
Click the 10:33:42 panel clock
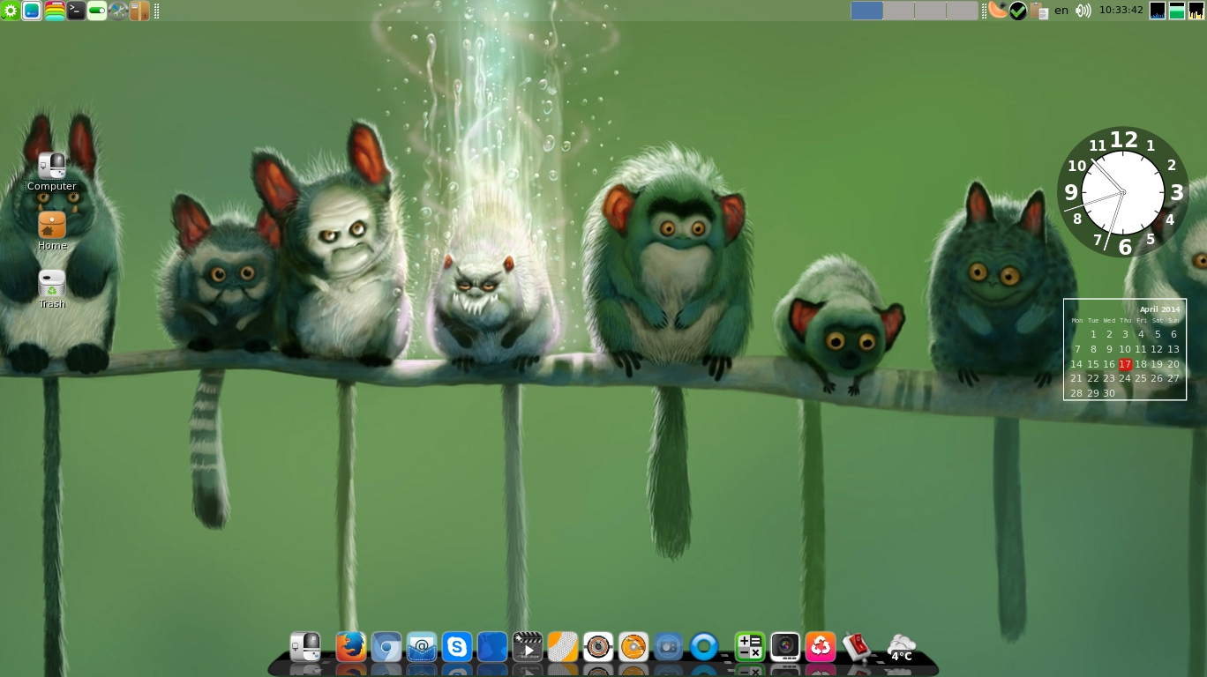coord(1121,11)
